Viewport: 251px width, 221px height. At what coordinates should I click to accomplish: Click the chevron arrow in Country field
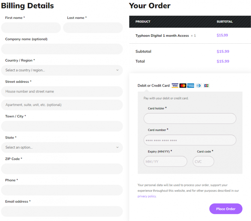(117, 70)
